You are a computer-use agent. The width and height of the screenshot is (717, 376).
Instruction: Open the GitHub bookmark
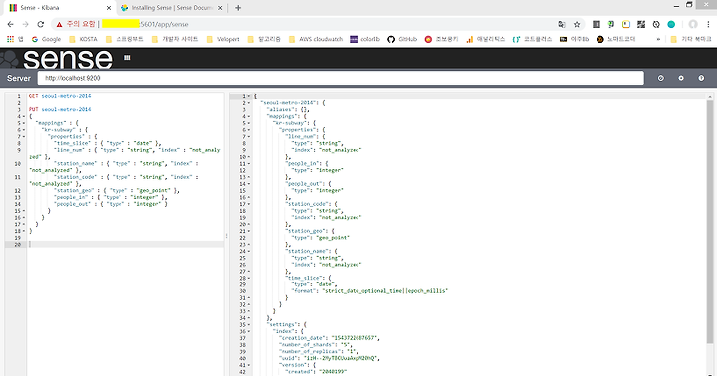point(402,39)
